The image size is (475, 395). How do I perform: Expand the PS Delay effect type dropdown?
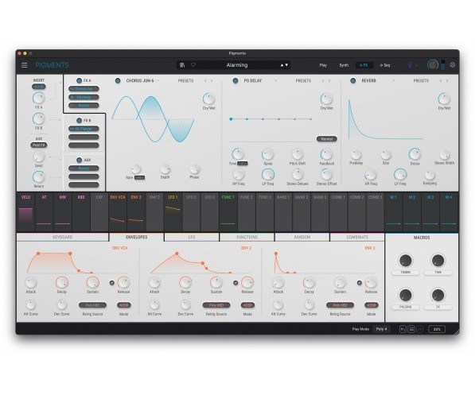(275, 80)
